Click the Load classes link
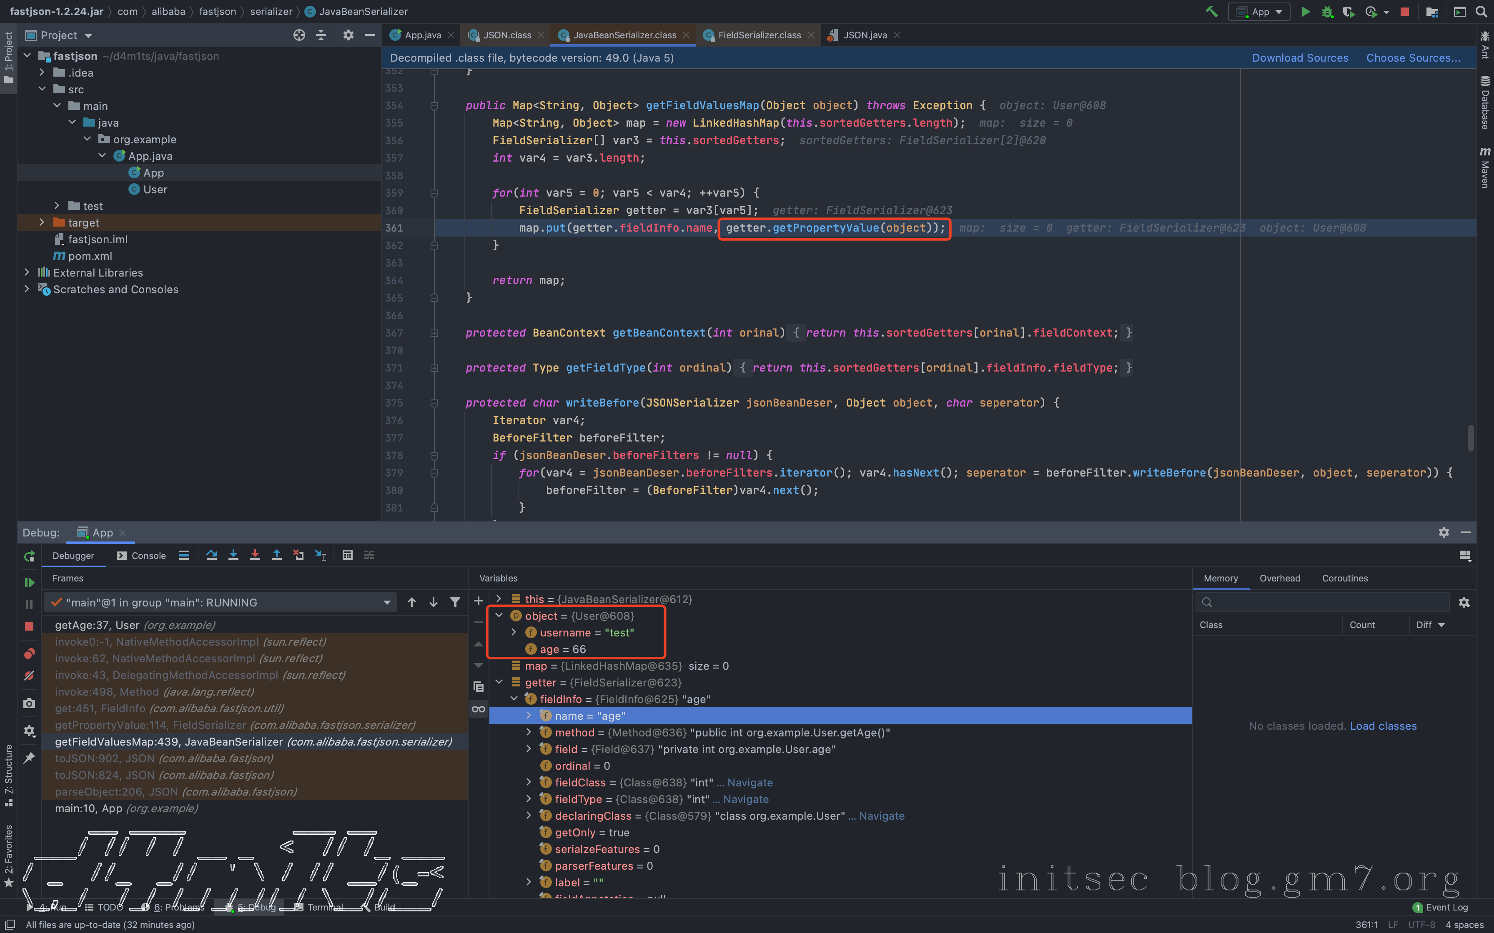The height and width of the screenshot is (933, 1494). coord(1383,726)
